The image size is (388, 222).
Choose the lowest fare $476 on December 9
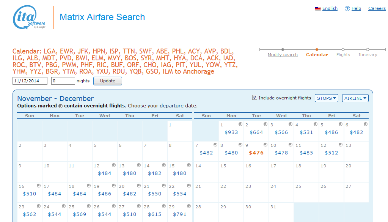(256, 153)
